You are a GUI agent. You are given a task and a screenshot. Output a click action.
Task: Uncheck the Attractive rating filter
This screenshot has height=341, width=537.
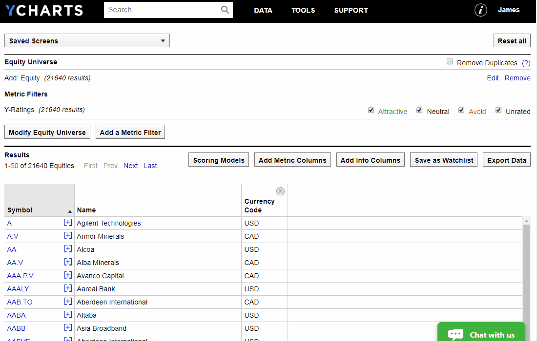click(x=371, y=111)
